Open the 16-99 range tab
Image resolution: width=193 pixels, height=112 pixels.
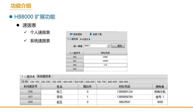point(24,81)
